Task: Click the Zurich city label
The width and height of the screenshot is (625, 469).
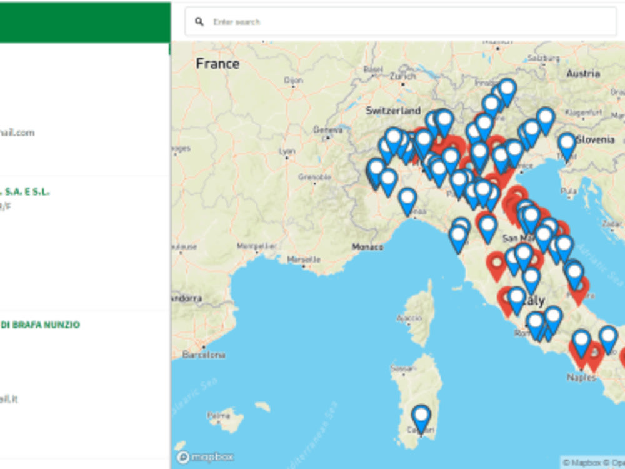Action: (402, 76)
